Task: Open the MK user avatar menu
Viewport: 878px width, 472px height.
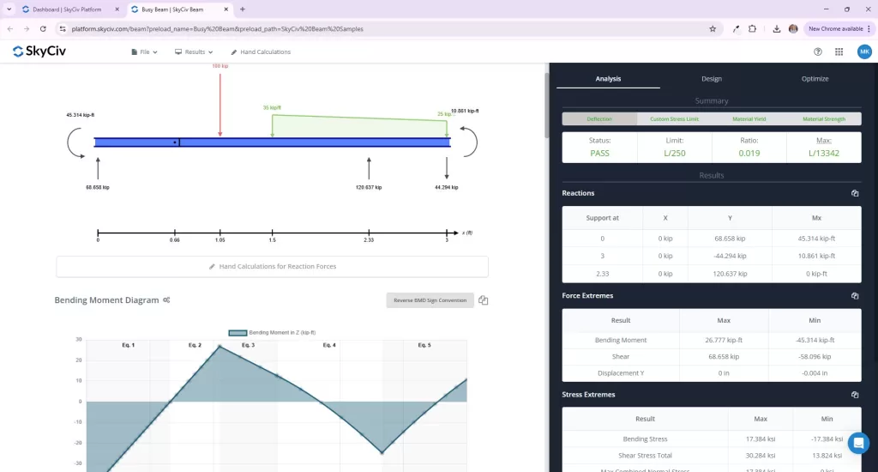Action: tap(864, 51)
